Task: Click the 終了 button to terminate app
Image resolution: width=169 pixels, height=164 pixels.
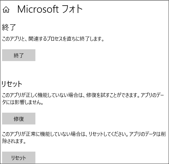Action: click(x=19, y=55)
